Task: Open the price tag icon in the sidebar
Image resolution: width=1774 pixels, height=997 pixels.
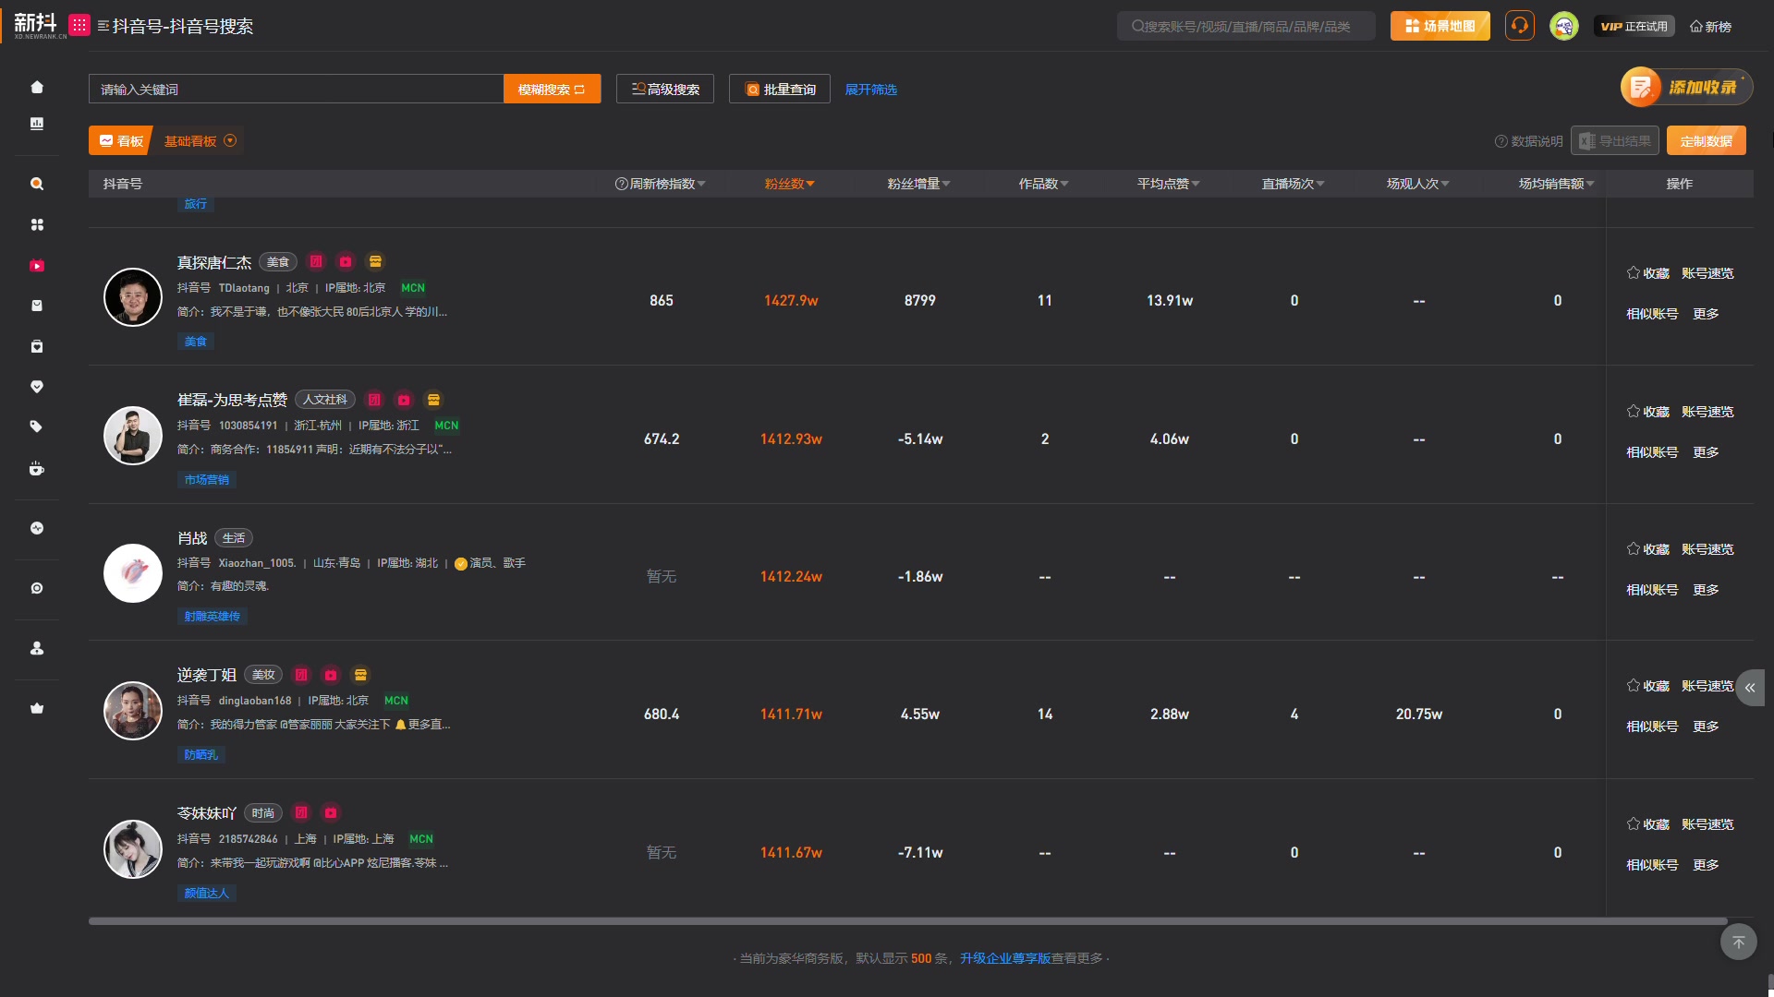Action: [37, 426]
